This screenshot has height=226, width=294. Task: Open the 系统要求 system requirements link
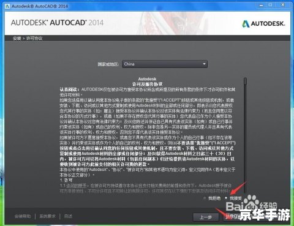[47, 216]
